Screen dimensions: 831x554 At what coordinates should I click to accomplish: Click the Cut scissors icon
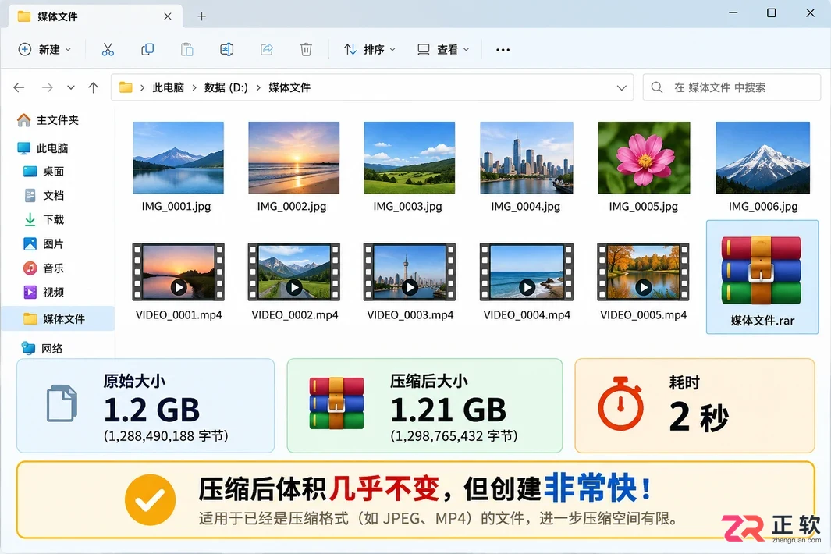108,50
